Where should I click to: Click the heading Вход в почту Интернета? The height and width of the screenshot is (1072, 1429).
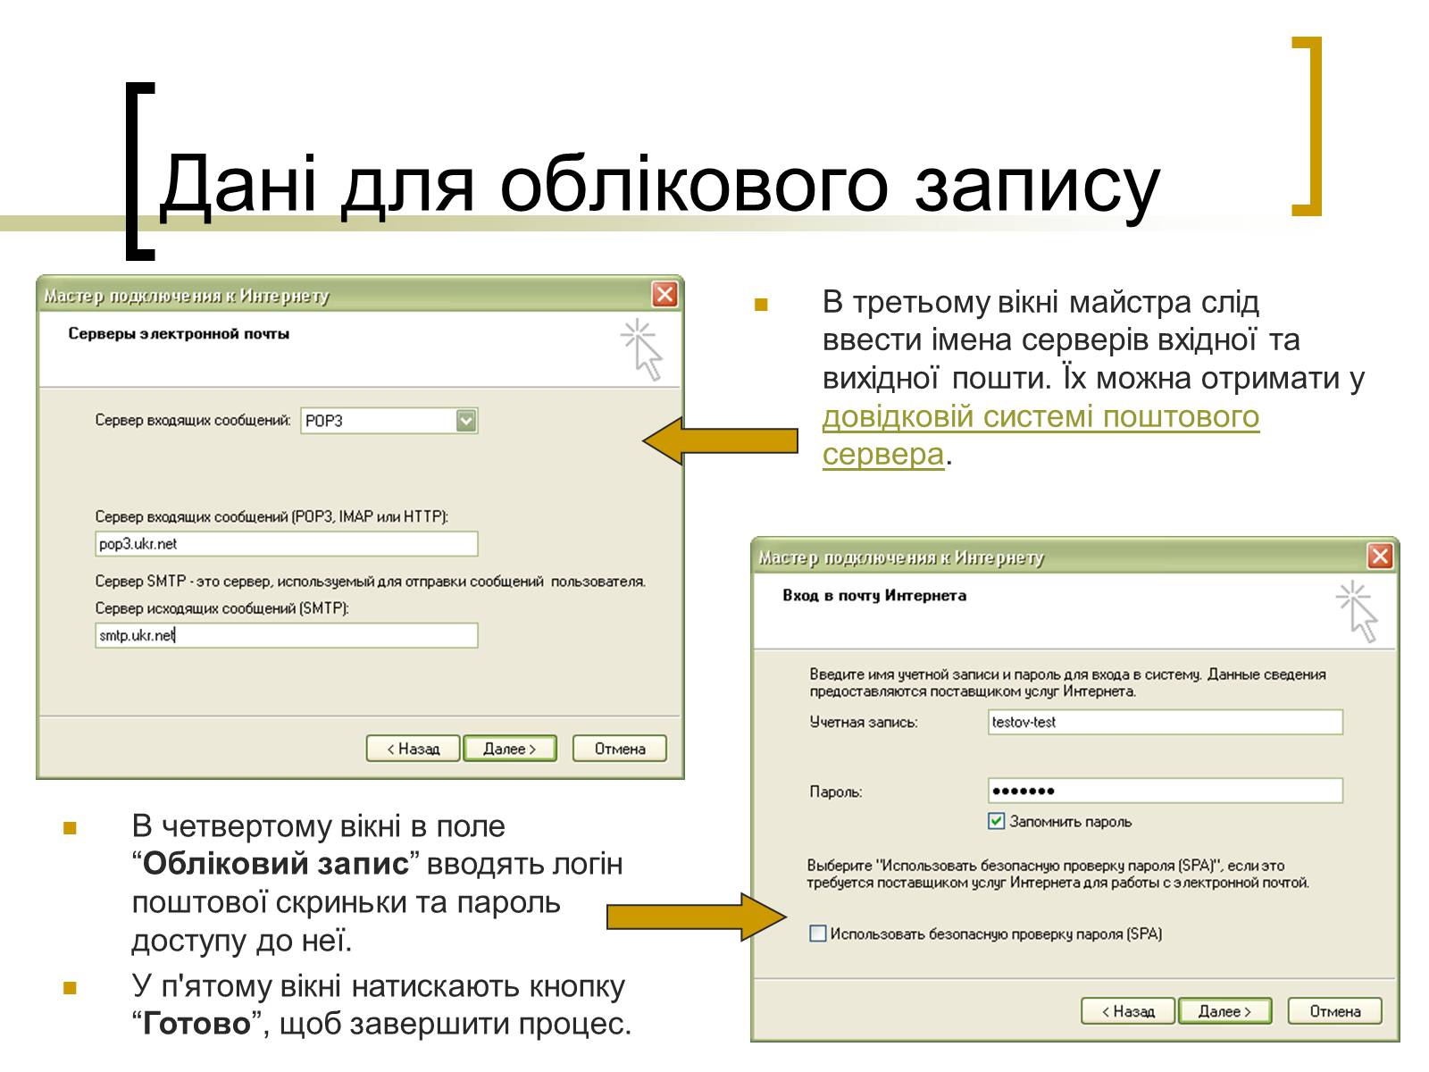click(874, 595)
